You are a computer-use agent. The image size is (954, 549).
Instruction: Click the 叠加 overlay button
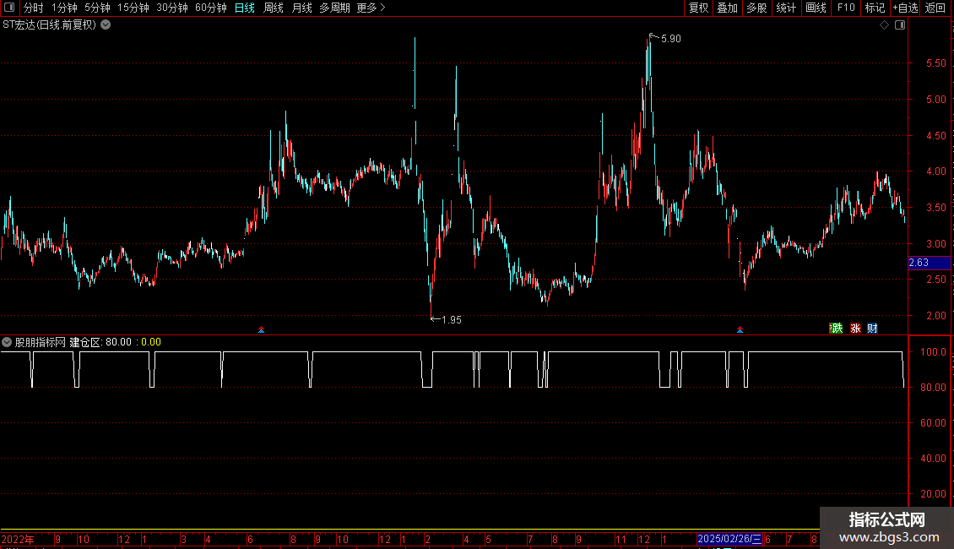coord(727,8)
